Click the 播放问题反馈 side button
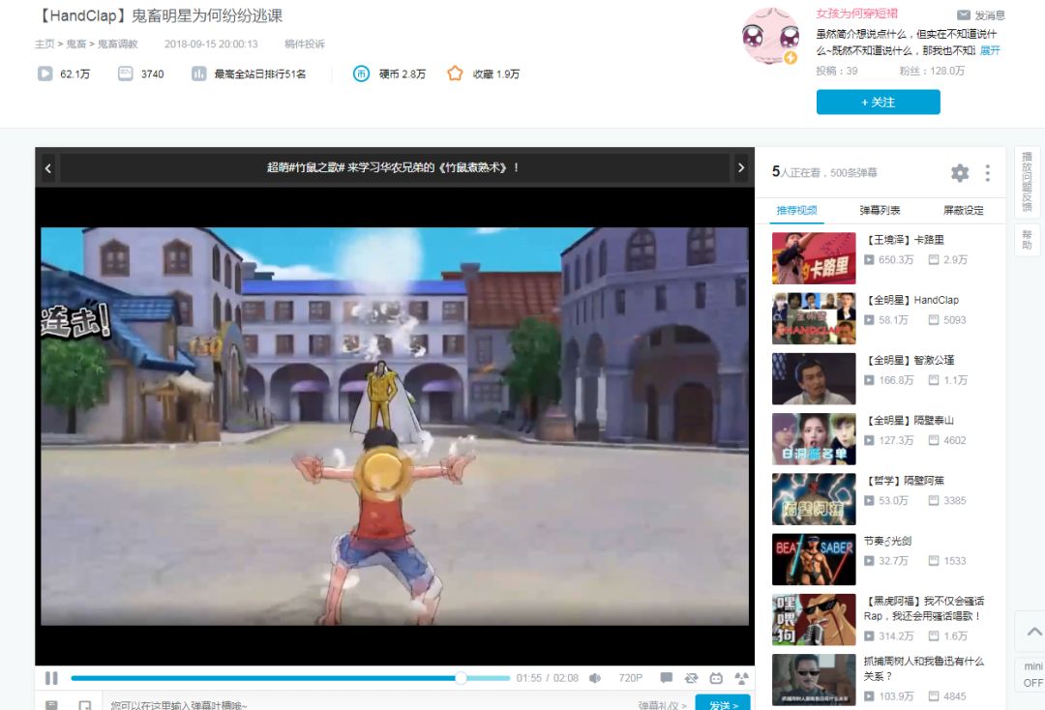The height and width of the screenshot is (710, 1045). tap(1027, 182)
